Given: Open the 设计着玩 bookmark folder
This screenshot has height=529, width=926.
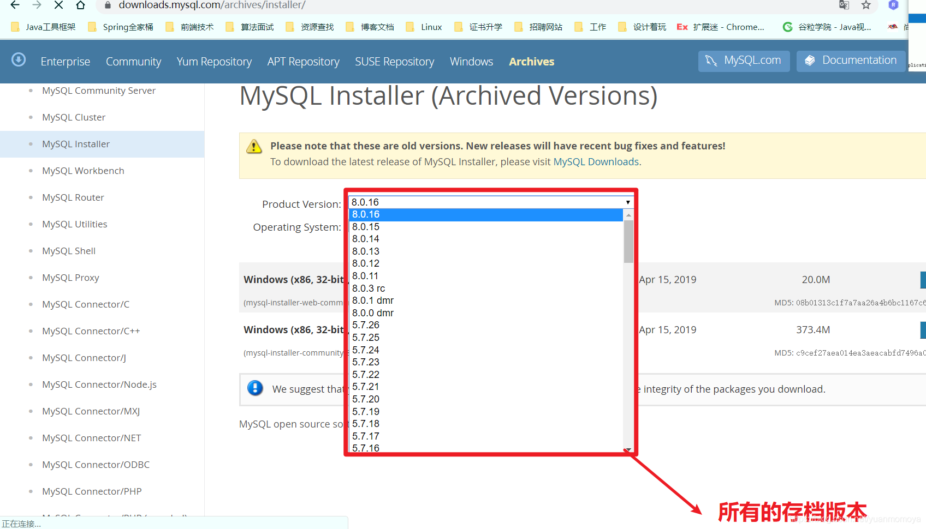Looking at the screenshot, I should tap(642, 27).
